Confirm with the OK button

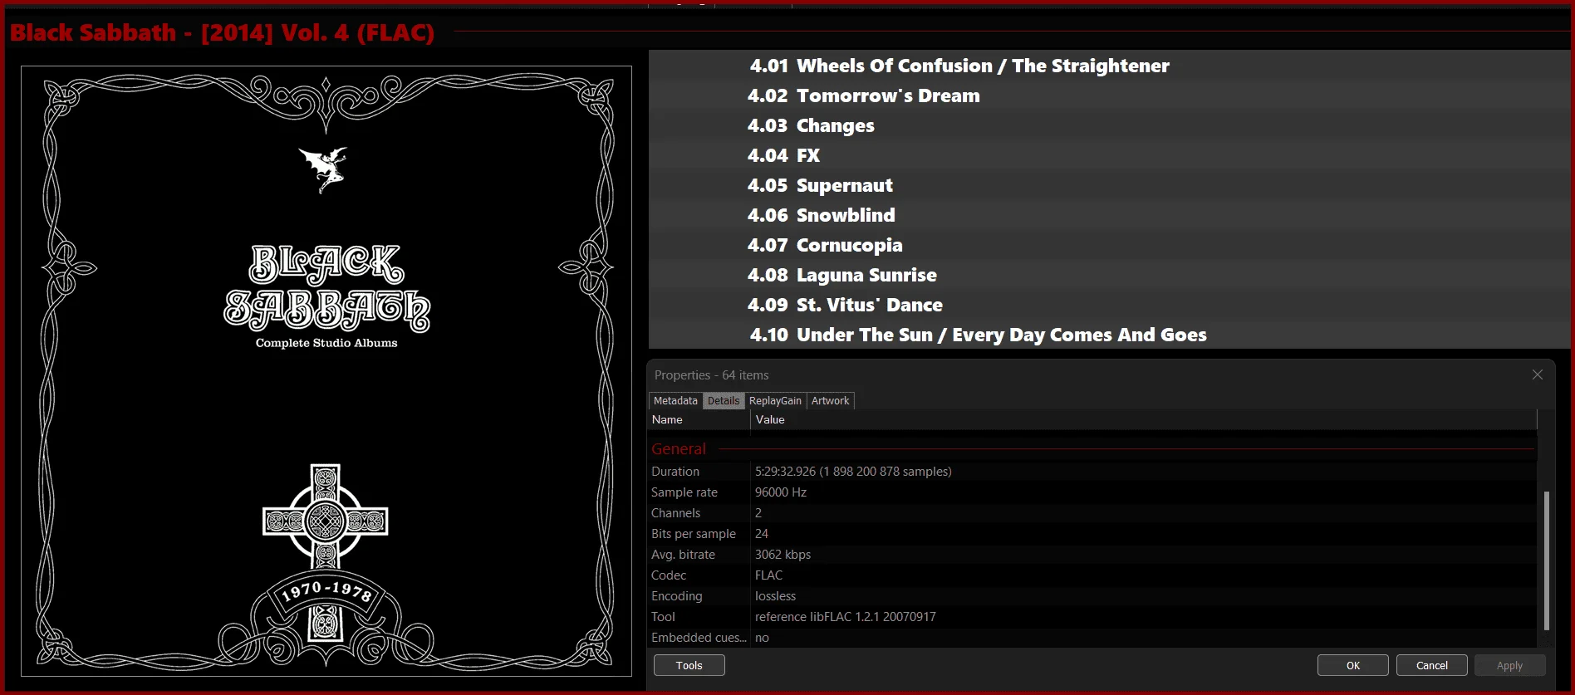click(x=1352, y=665)
